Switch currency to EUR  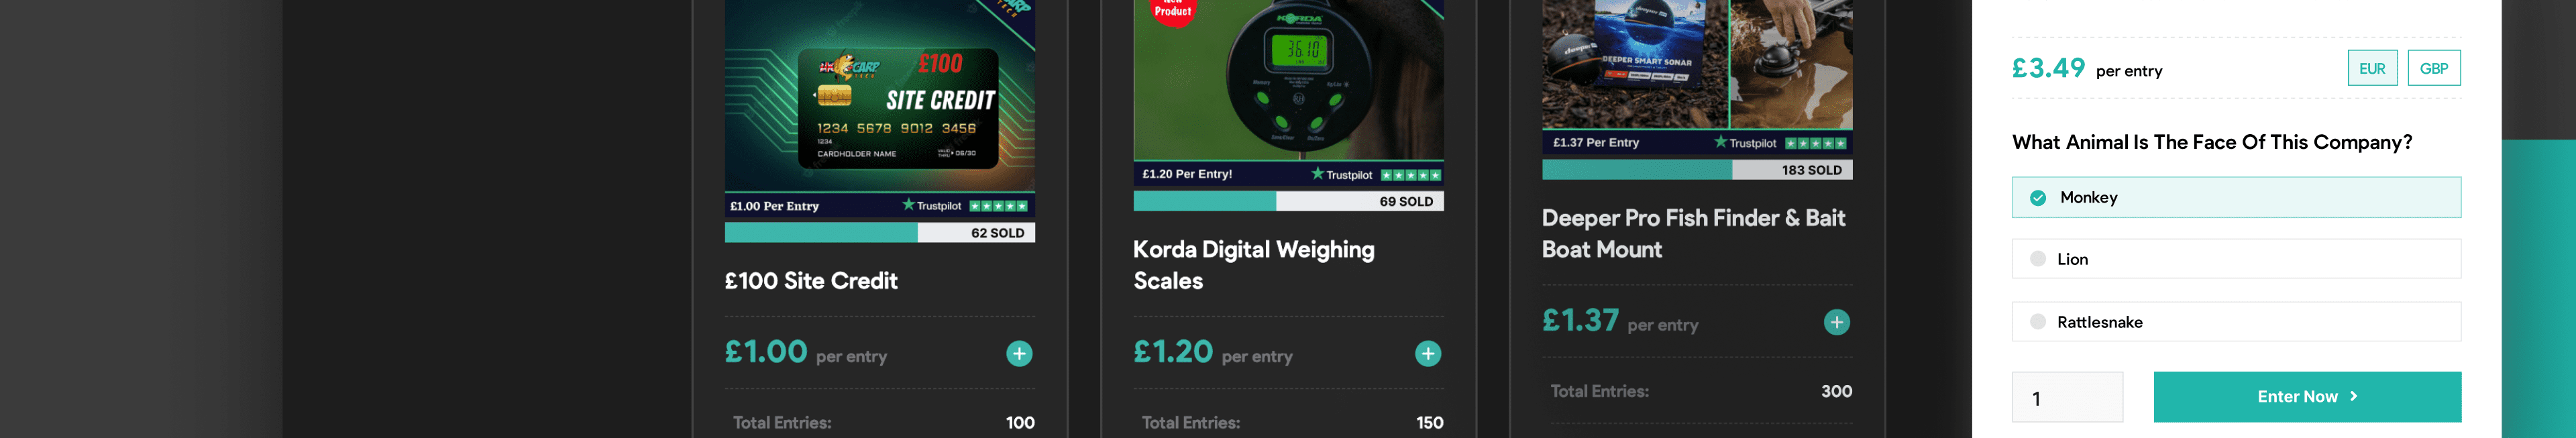pos(2372,68)
